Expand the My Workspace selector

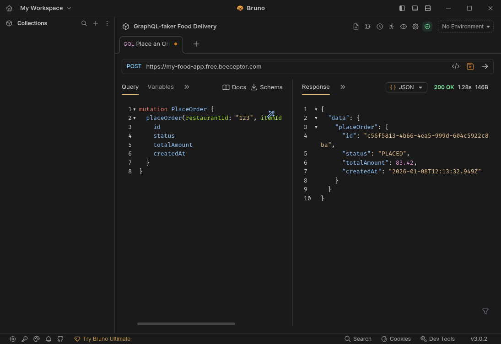pos(46,8)
